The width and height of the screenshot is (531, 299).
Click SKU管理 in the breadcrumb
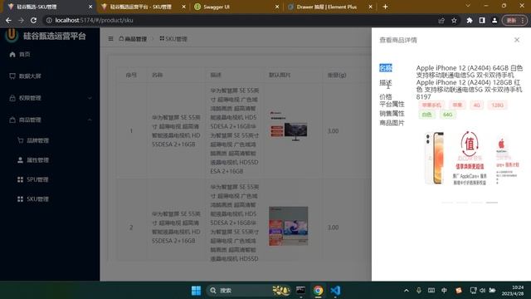click(x=173, y=39)
